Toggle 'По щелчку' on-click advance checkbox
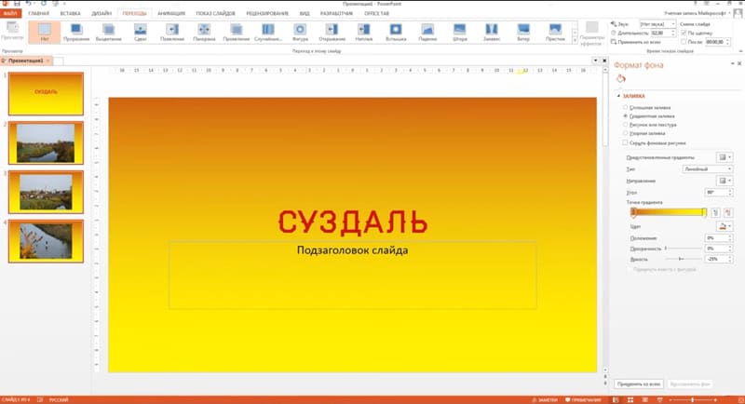 tap(684, 33)
